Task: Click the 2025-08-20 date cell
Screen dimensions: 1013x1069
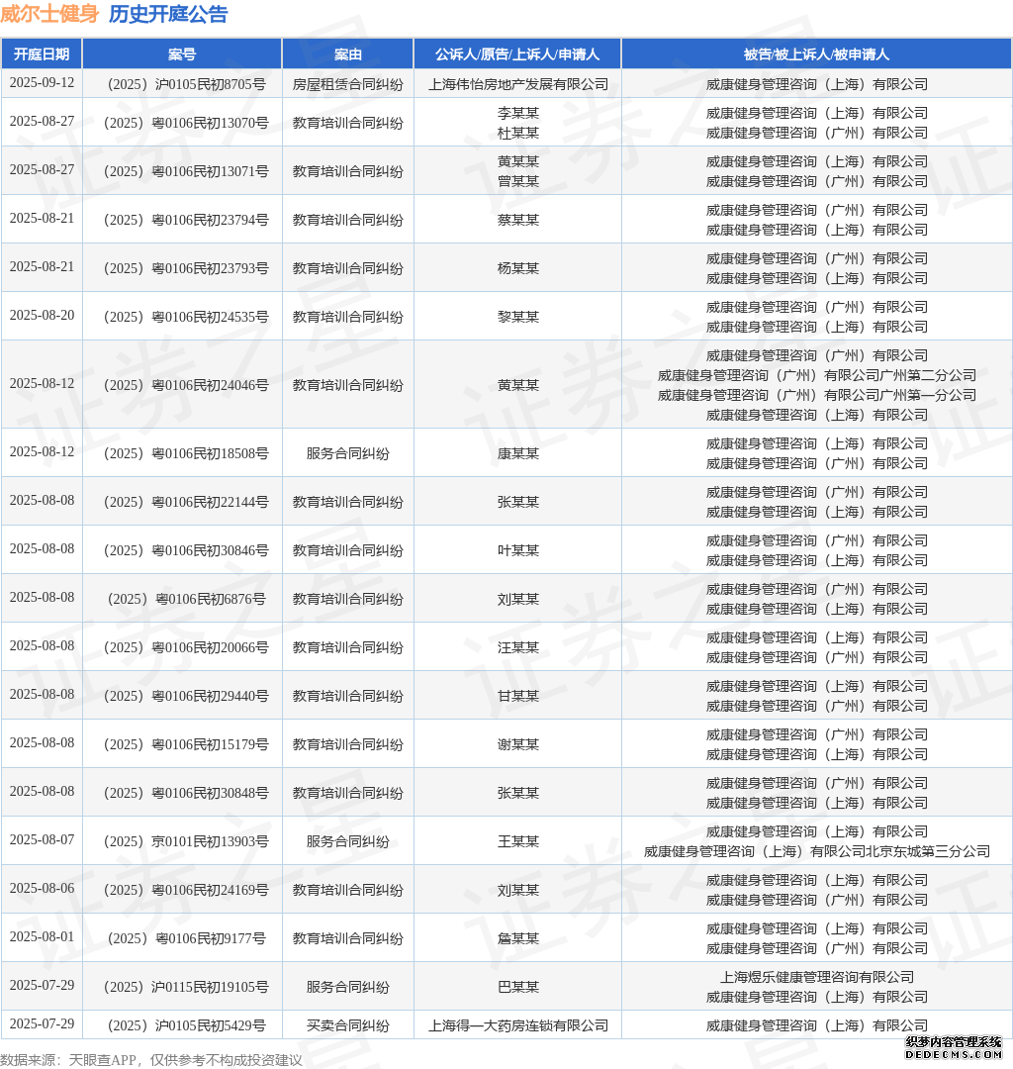Action: [x=42, y=316]
